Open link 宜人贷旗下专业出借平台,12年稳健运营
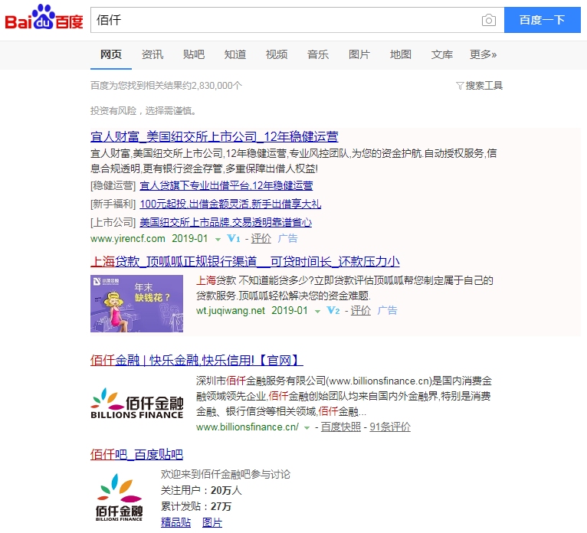The image size is (587, 533). (226, 185)
